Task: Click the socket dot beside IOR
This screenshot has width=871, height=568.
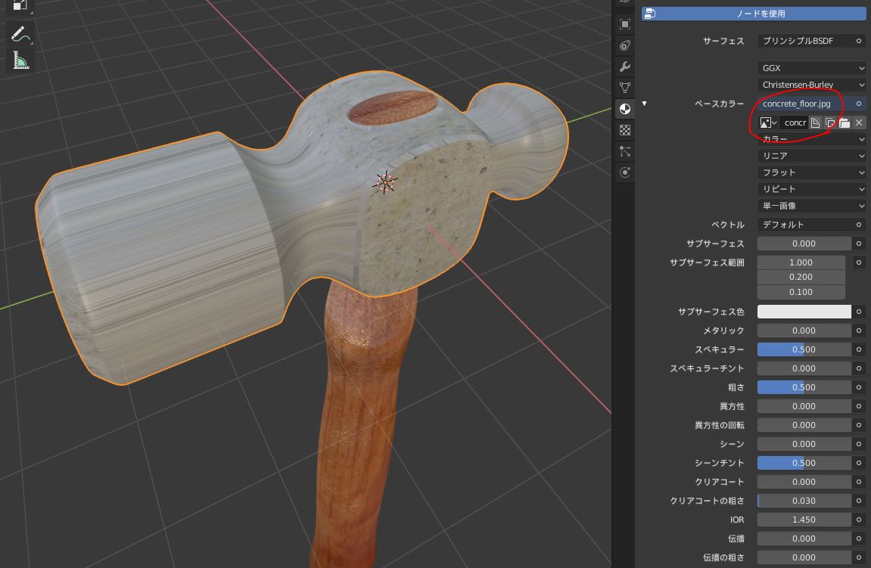Action: pyautogui.click(x=859, y=520)
